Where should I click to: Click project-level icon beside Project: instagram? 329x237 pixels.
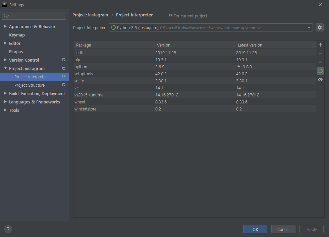click(64, 68)
